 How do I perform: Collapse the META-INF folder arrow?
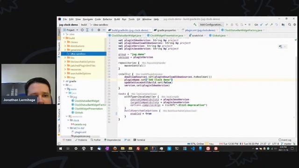tap(68, 128)
